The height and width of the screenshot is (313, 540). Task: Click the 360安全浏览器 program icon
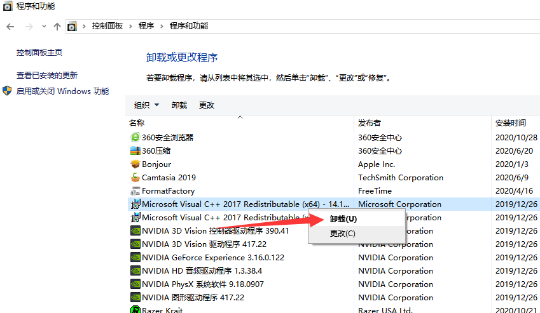click(135, 137)
